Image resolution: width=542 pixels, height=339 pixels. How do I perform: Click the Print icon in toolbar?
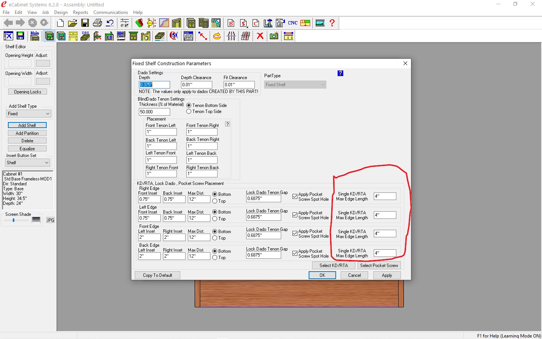97,23
